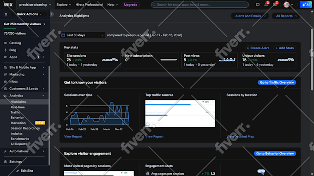Click the search for tools and apps field
The image size is (314, 176).
click(x=200, y=5)
